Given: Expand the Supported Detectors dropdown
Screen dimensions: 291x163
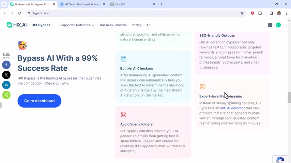Looking at the screenshot, I should tap(77, 25).
